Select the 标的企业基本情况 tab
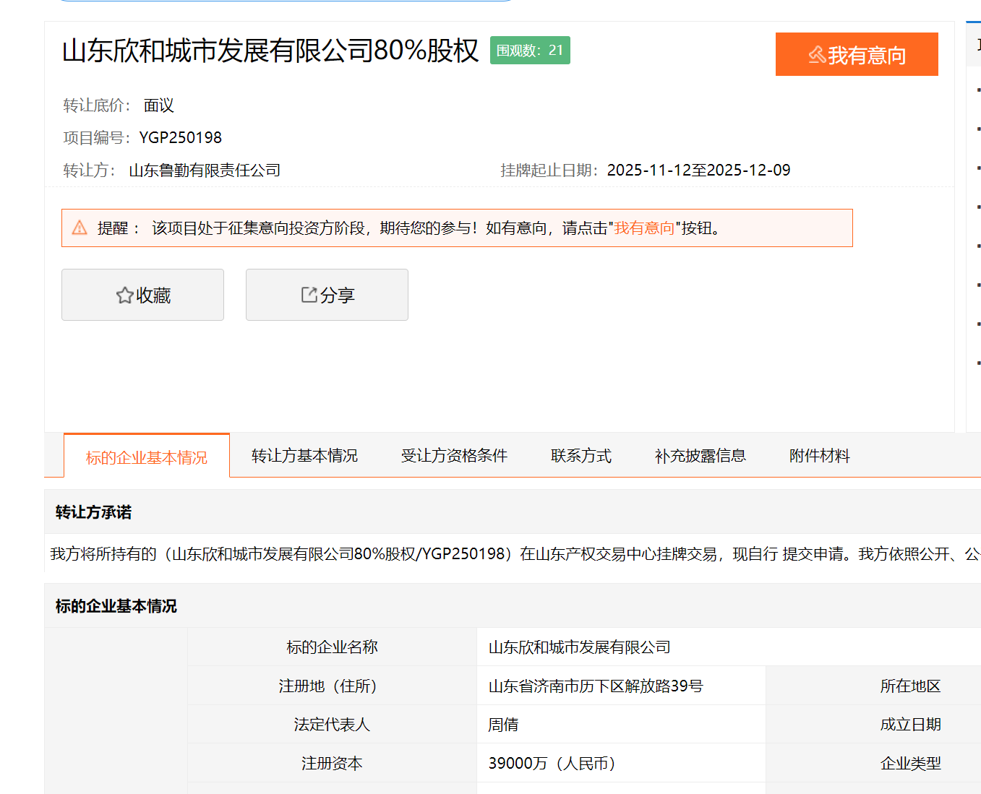The image size is (981, 794). [x=146, y=457]
